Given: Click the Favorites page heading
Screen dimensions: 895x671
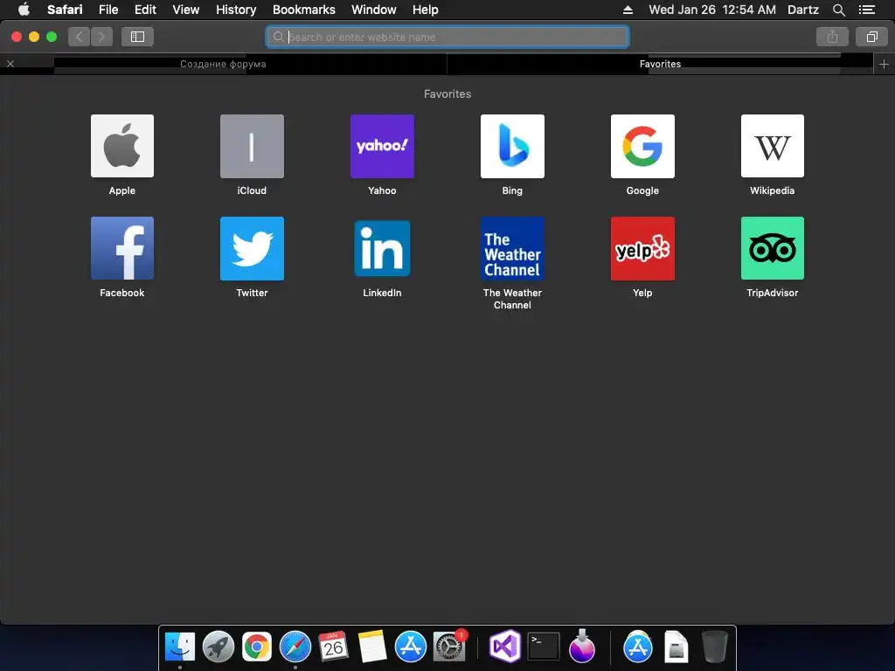Looking at the screenshot, I should pos(447,93).
